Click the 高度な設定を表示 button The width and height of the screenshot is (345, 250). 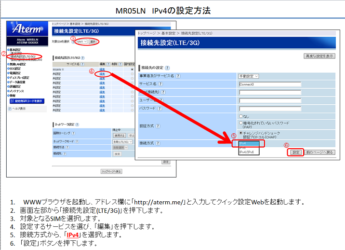[x=319, y=56]
